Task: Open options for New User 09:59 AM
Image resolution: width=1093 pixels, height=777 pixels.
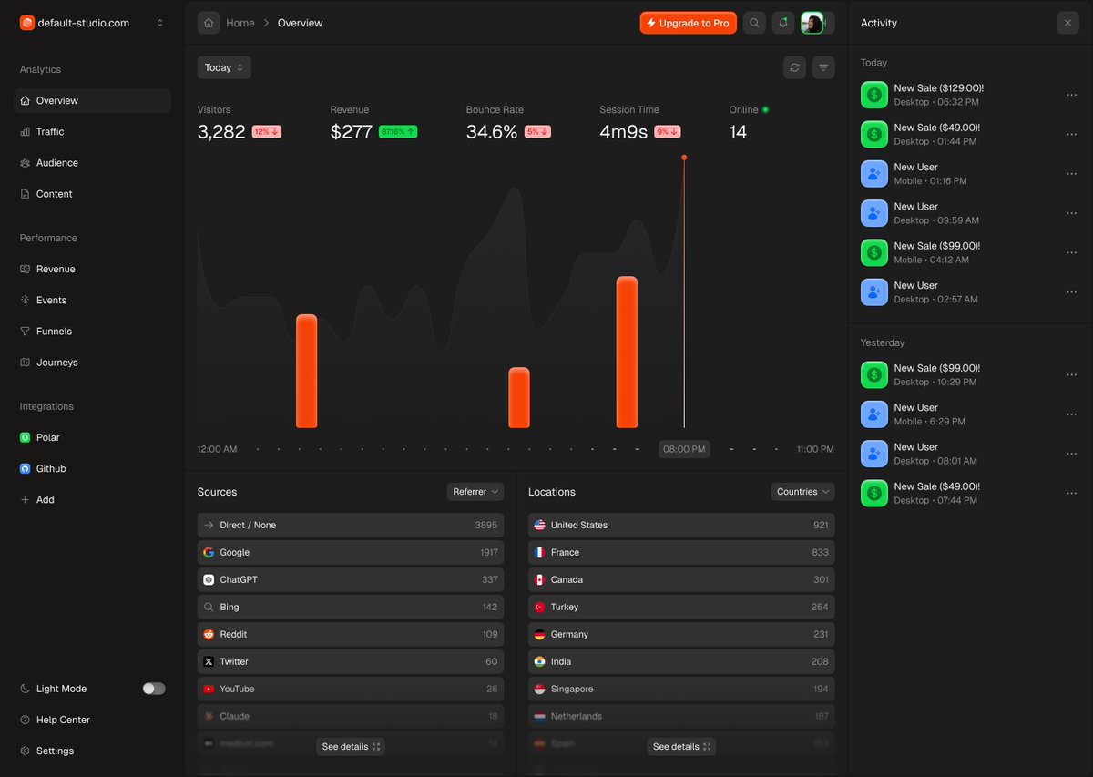Action: 1071,213
